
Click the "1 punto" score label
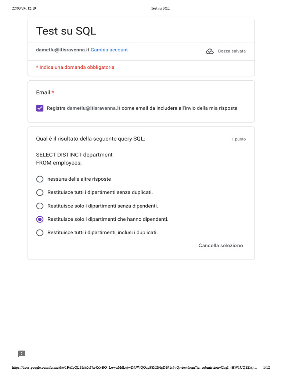[238, 139]
